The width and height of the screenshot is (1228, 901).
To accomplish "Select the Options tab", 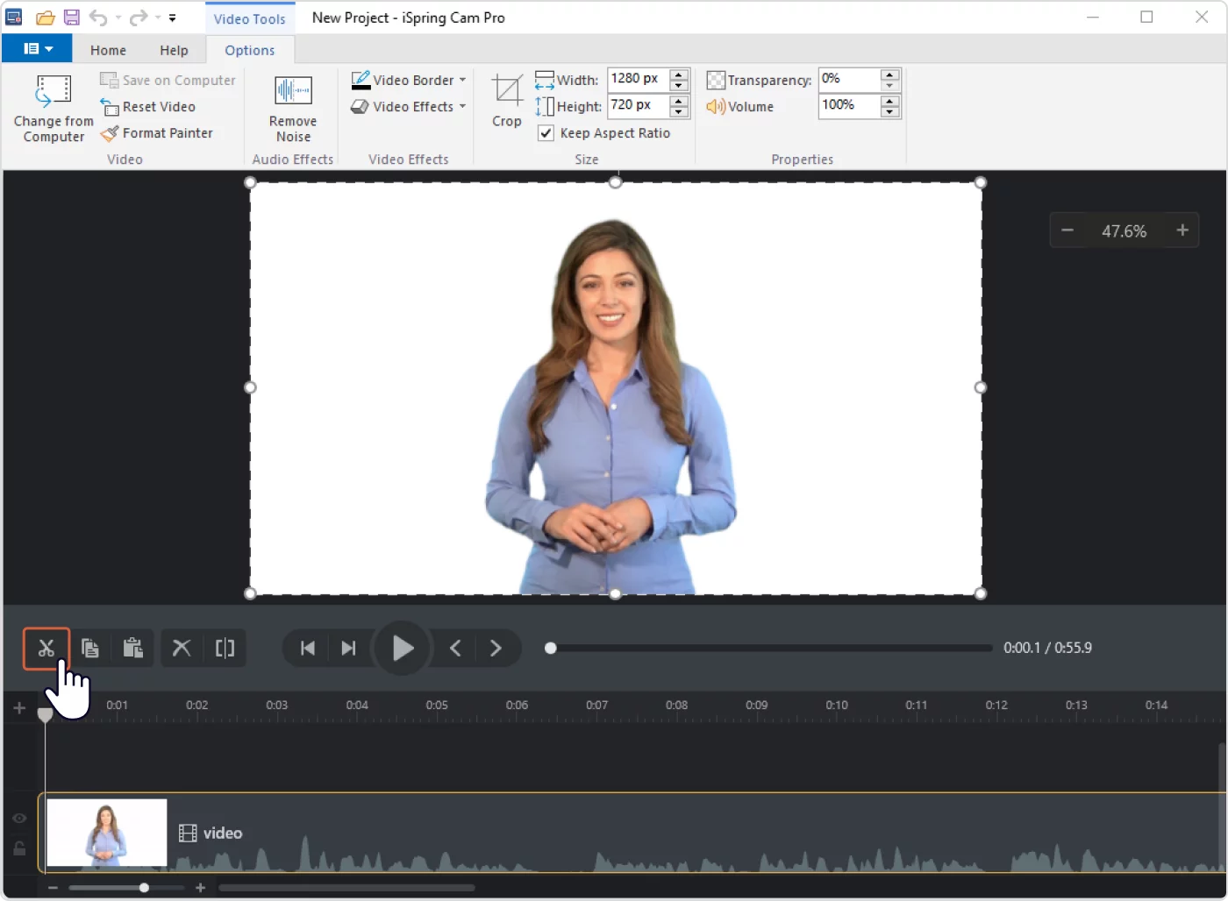I will [250, 50].
